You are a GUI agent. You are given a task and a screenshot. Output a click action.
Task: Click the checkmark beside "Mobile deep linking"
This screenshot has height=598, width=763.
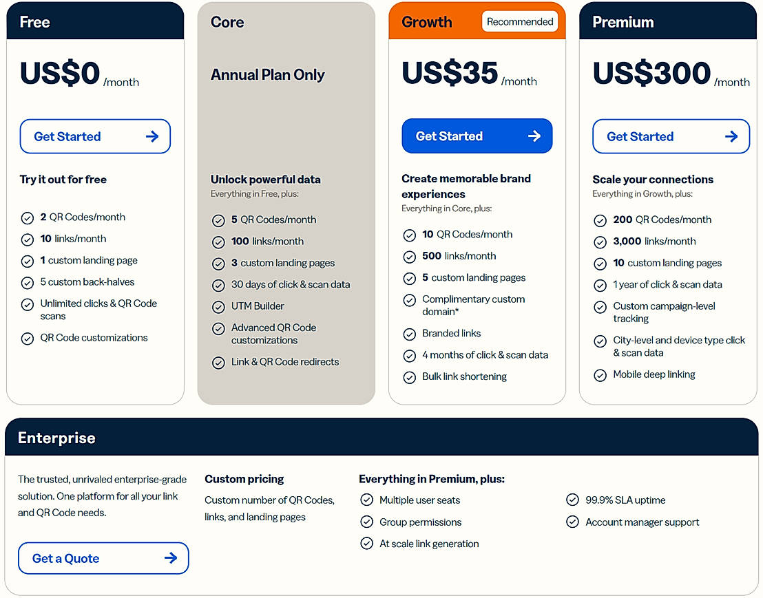[600, 374]
